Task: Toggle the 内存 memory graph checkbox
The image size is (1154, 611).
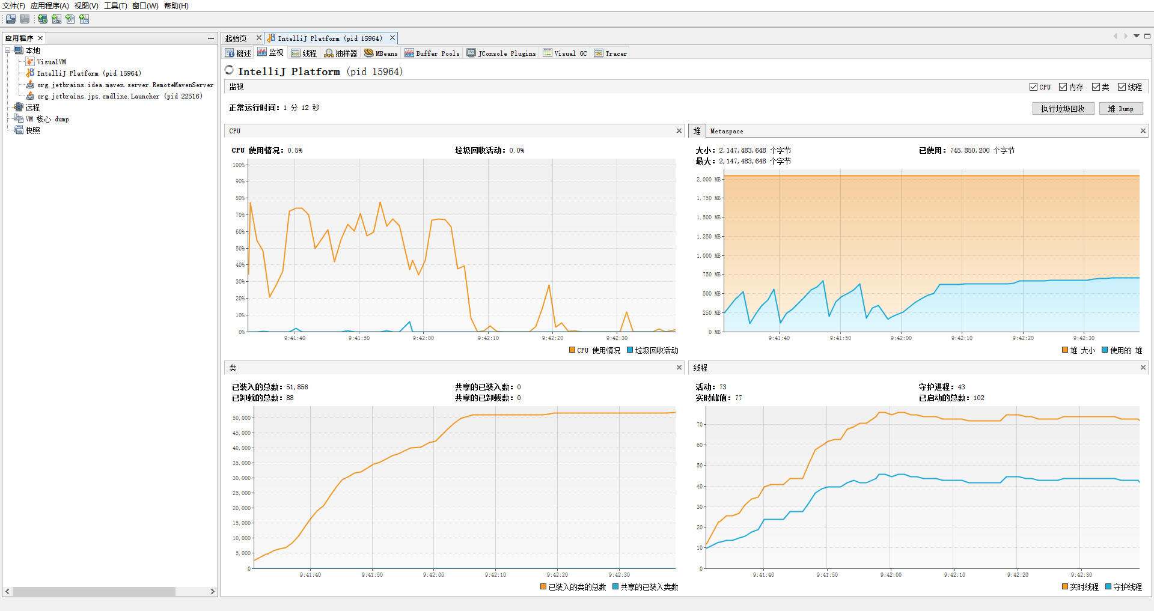Action: point(1063,87)
